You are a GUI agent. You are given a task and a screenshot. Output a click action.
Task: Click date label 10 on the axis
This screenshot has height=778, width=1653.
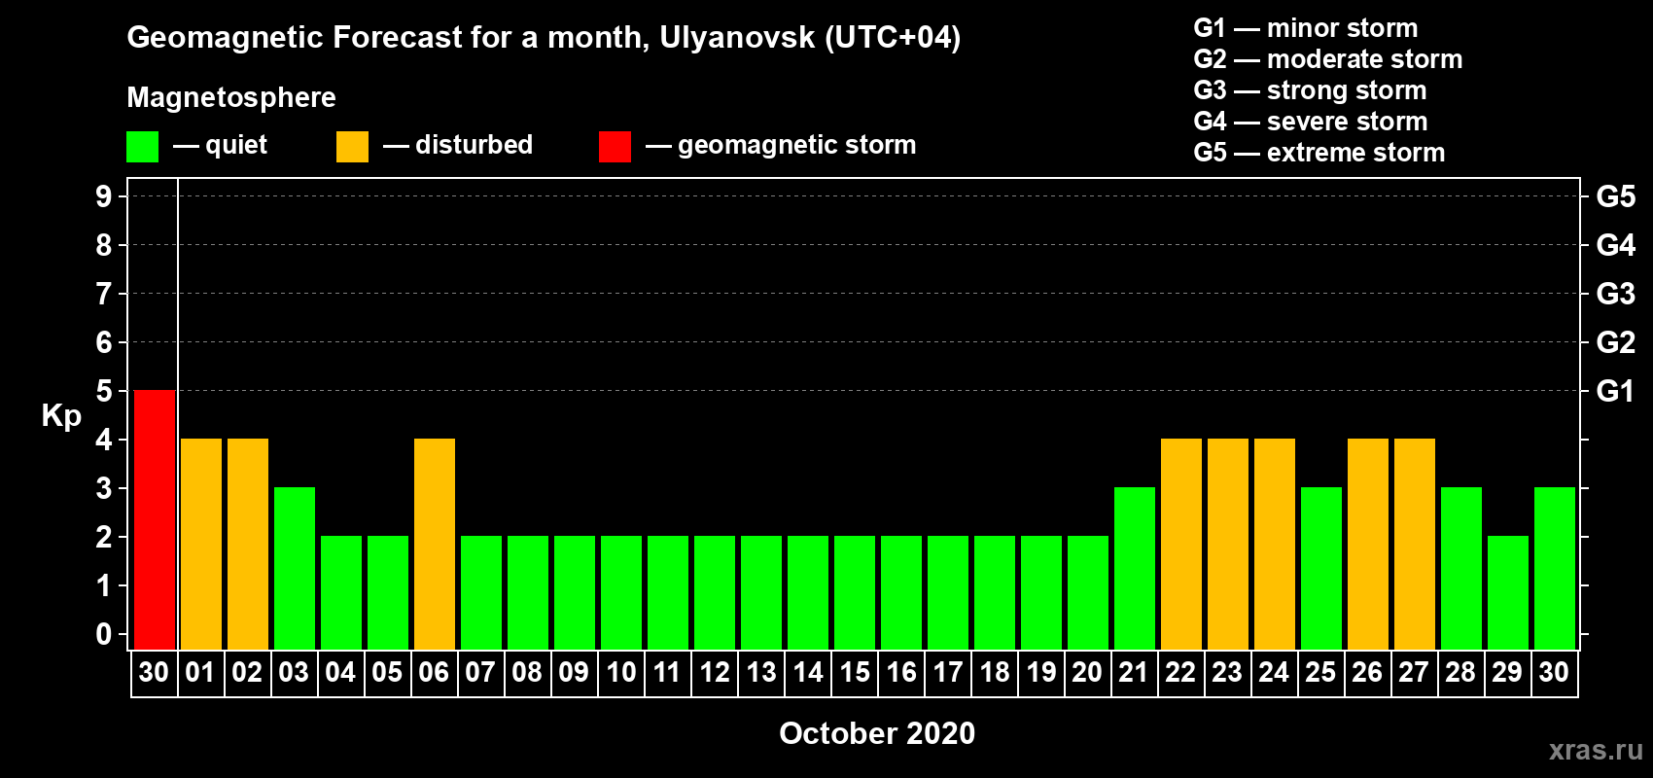[621, 673]
